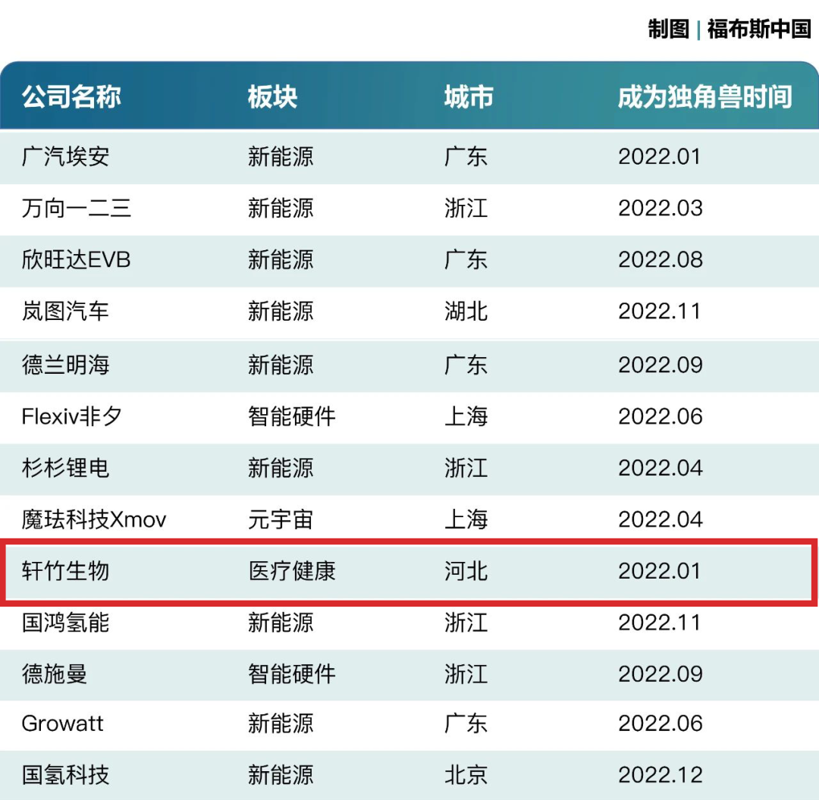Screen dimensions: 819x800
Task: Select company name 岚图汽车
Action: [65, 311]
